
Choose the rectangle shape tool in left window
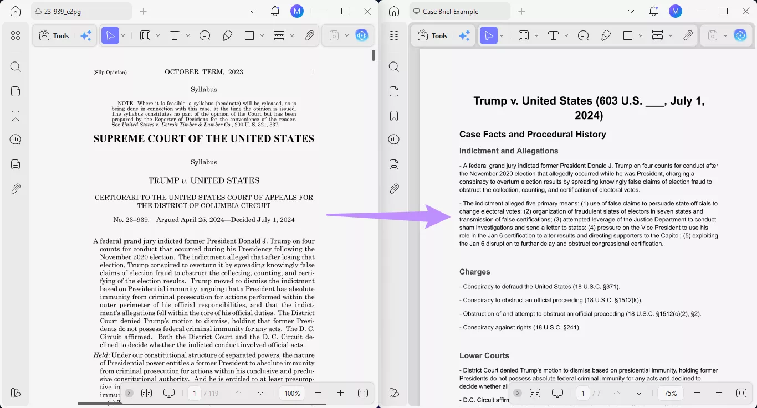(x=249, y=35)
